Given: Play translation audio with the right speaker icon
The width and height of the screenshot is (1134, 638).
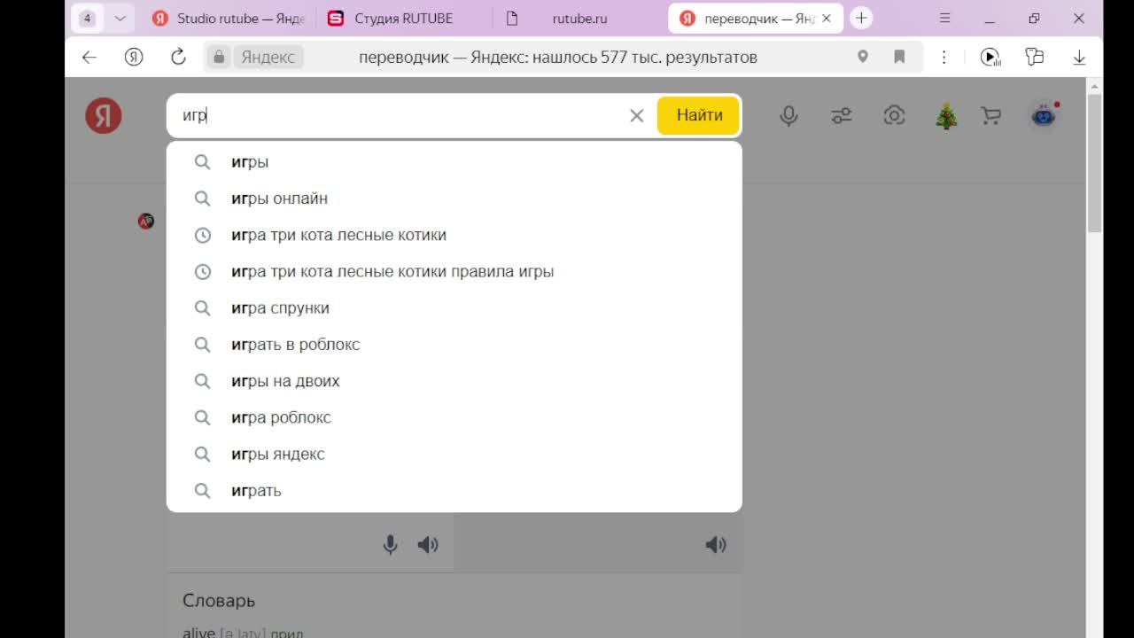Looking at the screenshot, I should [716, 544].
